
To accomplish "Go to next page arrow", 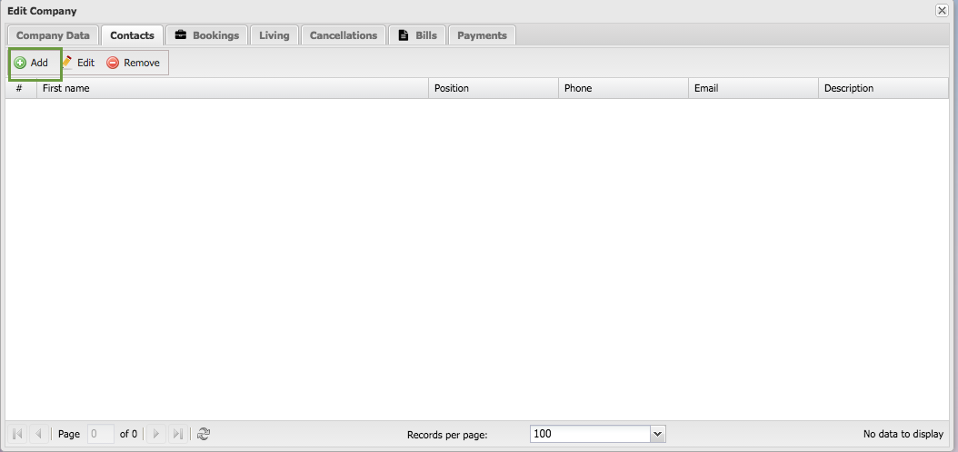I will tap(156, 434).
